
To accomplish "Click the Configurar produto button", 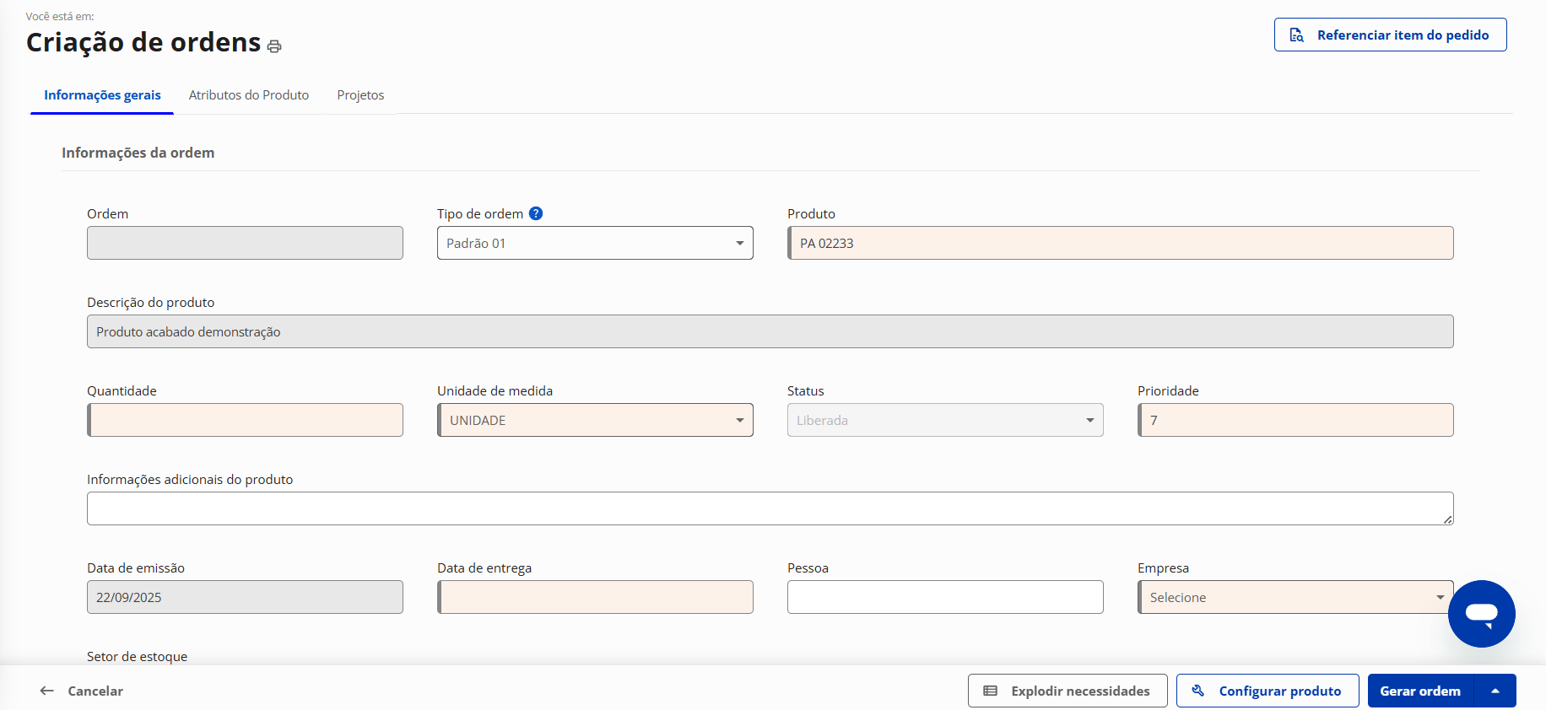I will pos(1267,691).
